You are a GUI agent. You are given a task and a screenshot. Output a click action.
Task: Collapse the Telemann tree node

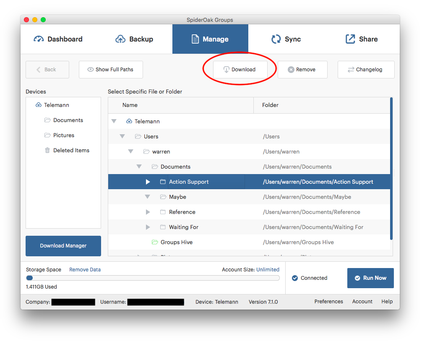(x=114, y=121)
